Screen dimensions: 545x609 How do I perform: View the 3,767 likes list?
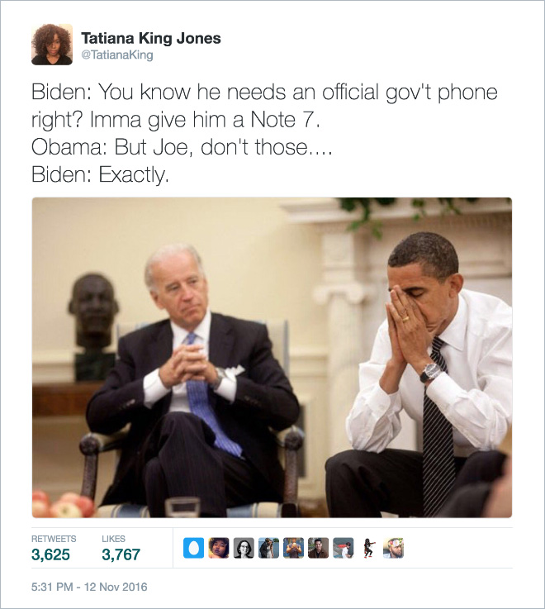click(x=121, y=554)
